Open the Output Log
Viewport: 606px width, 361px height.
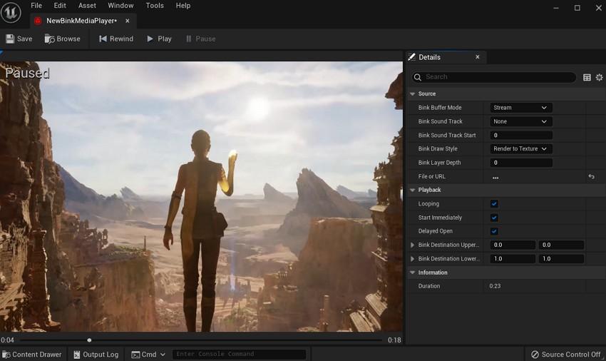[96, 355]
